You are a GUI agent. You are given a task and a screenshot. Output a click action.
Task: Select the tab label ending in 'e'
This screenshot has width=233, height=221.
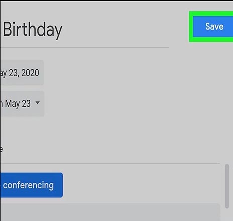point(1,149)
